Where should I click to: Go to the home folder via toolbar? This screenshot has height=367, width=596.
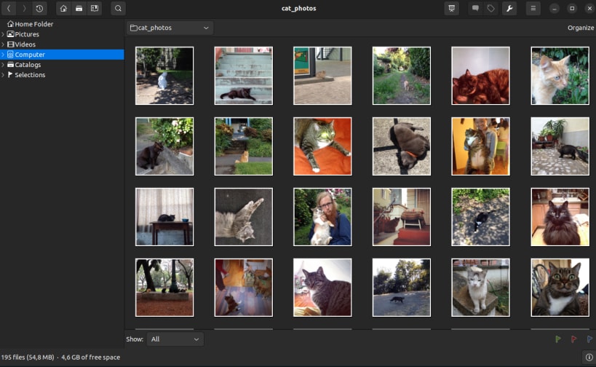63,8
